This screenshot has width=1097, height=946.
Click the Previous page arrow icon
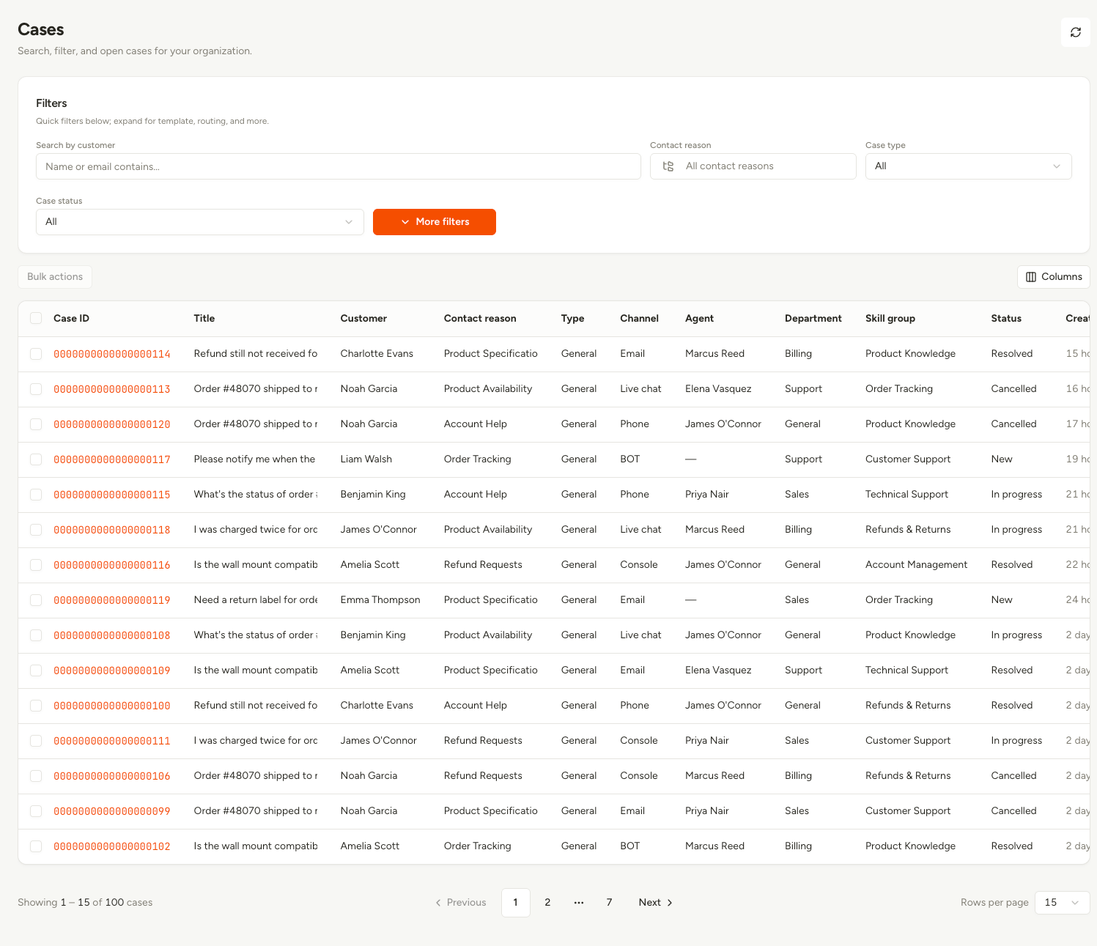(438, 903)
